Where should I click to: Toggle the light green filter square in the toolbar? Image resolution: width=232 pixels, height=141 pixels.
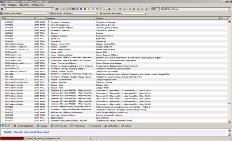click(89, 9)
